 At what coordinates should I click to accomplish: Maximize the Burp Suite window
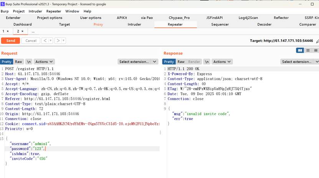pyautogui.click(x=312, y=4)
